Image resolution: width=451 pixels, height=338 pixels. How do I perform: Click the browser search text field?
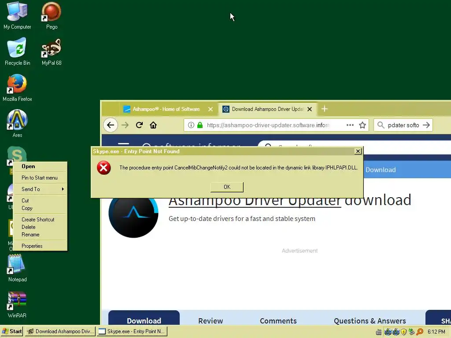pos(403,125)
